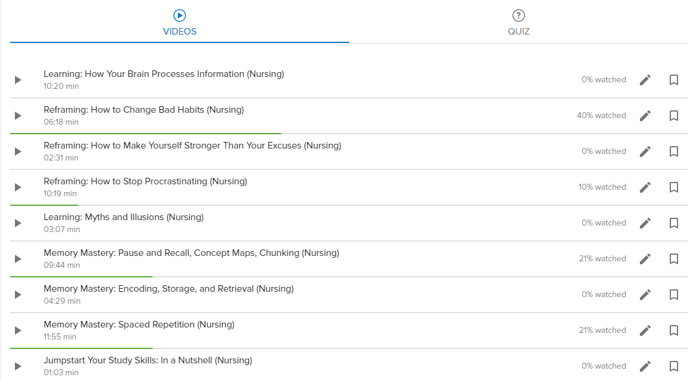Bookmark the Memory Mastery: Pause and Recall video
The height and width of the screenshot is (380, 696).
click(x=673, y=258)
